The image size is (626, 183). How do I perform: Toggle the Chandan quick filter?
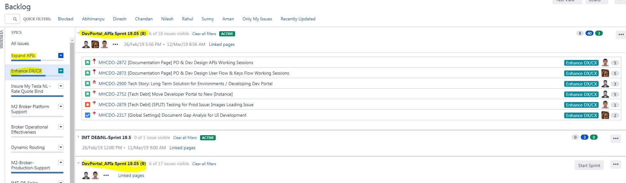[x=144, y=19]
